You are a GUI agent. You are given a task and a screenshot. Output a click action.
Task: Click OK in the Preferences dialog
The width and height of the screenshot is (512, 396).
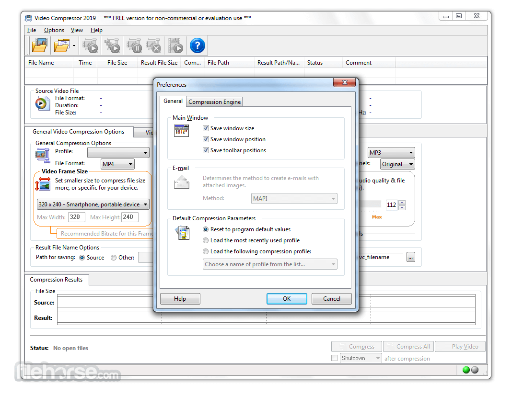point(287,299)
